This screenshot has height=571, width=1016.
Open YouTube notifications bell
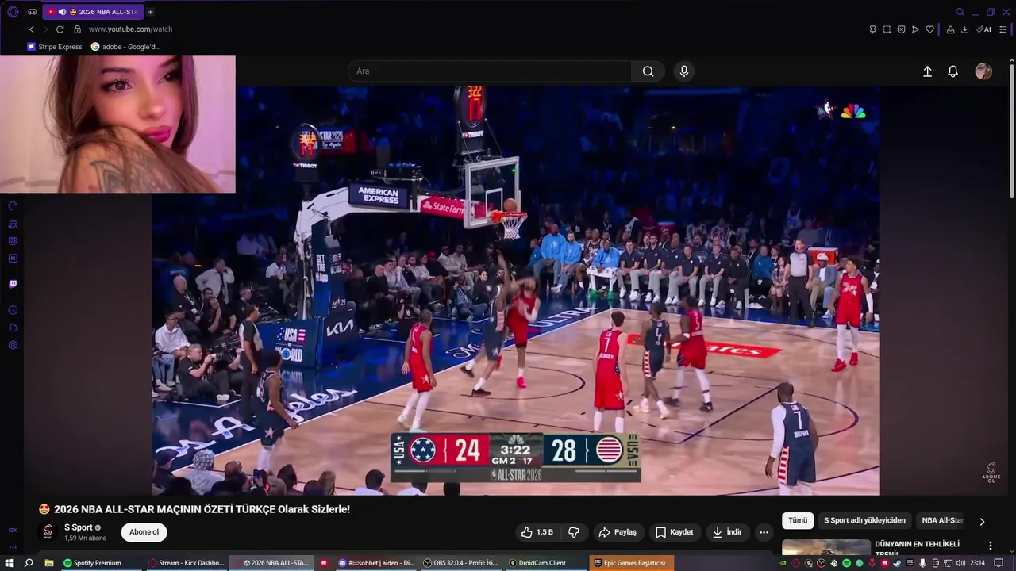click(x=953, y=71)
